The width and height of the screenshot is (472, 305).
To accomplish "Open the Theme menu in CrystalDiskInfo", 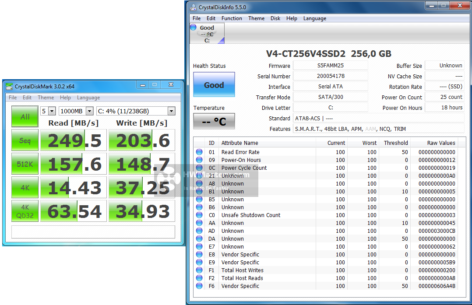I will pos(257,18).
